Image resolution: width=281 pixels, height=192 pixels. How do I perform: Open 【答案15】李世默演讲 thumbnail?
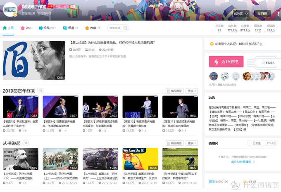tap(21, 107)
